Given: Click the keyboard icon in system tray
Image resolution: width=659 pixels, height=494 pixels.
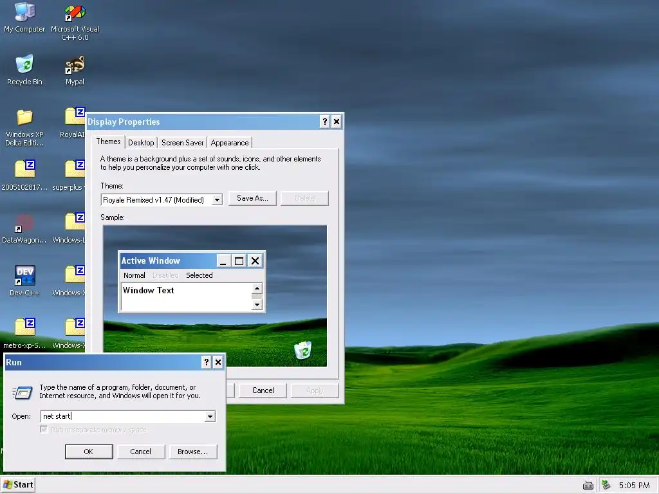Looking at the screenshot, I should pos(588,486).
